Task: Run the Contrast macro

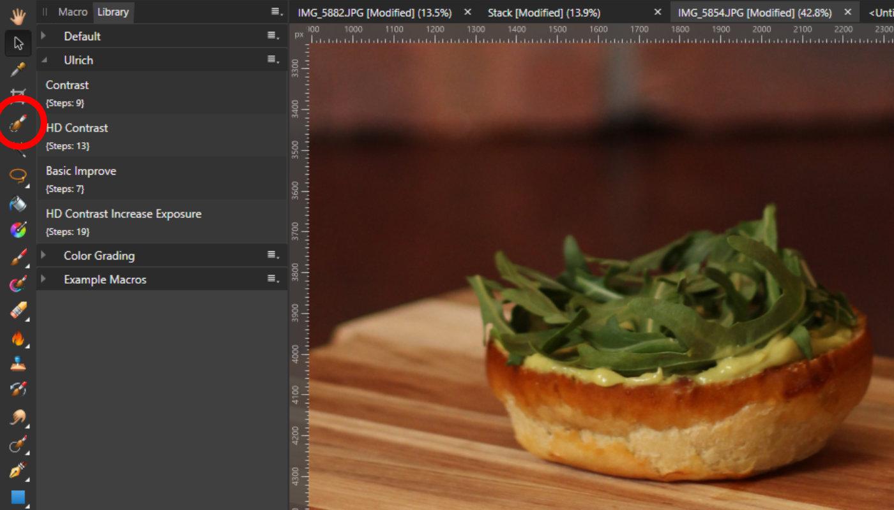Action: click(162, 92)
